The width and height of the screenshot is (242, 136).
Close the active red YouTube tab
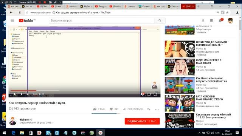click(193, 6)
